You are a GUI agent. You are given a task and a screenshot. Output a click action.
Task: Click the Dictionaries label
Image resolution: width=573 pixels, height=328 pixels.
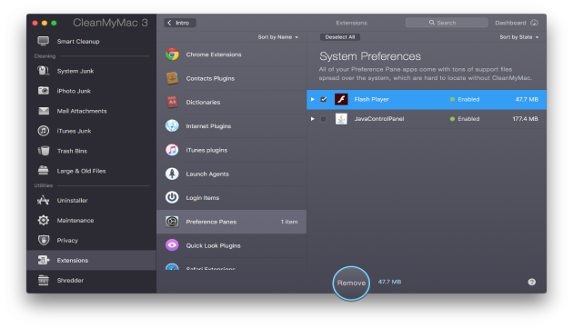pyautogui.click(x=203, y=103)
